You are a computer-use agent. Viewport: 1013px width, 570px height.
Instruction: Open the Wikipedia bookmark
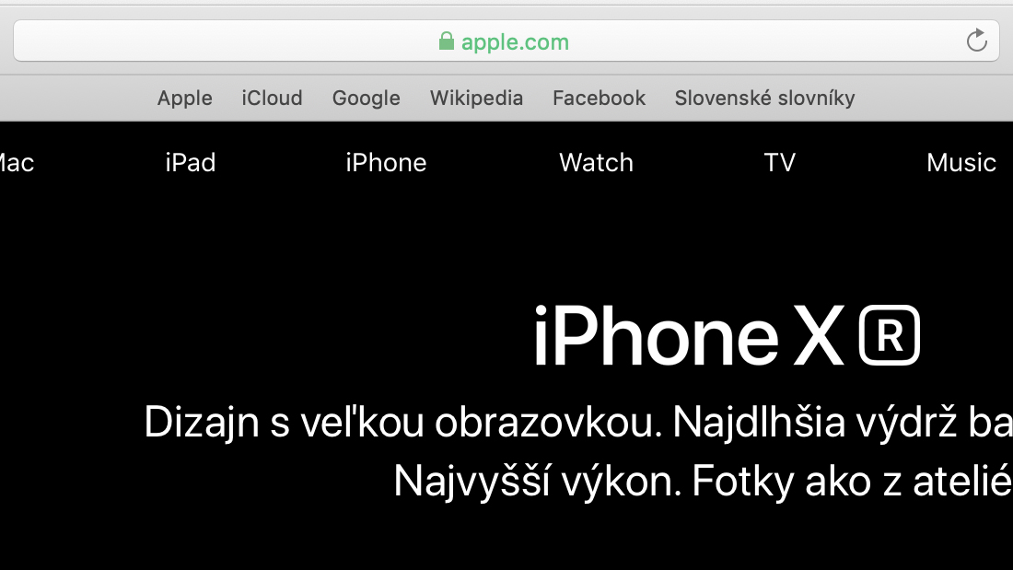tap(477, 98)
